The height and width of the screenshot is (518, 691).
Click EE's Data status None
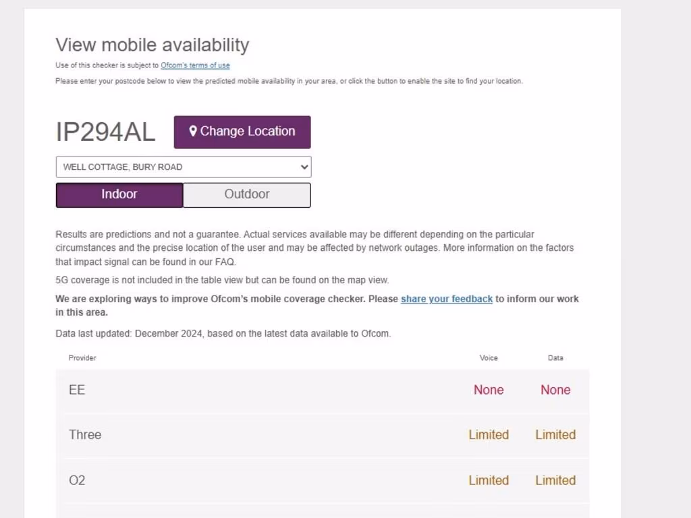[555, 390]
